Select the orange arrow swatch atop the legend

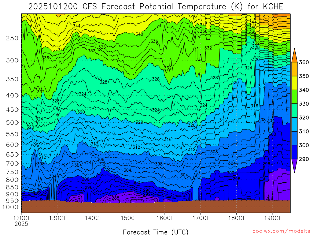[x=294, y=57]
